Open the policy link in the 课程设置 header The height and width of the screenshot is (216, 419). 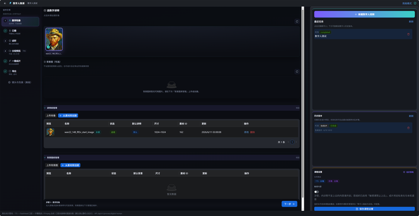(x=408, y=172)
